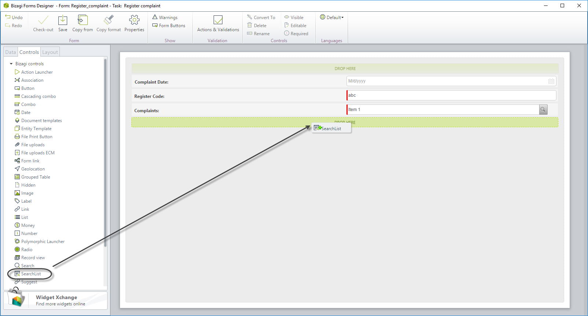This screenshot has height=316, width=588.
Task: Rename the selected control
Action: point(258,33)
